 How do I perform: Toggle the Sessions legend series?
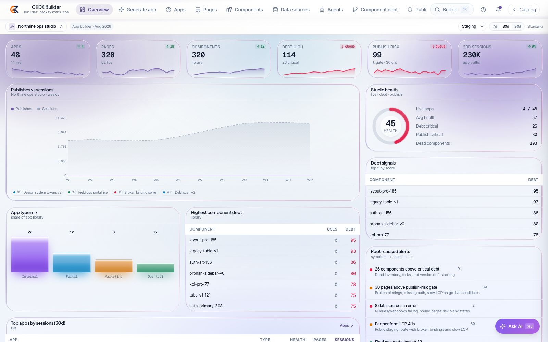pyautogui.click(x=47, y=109)
